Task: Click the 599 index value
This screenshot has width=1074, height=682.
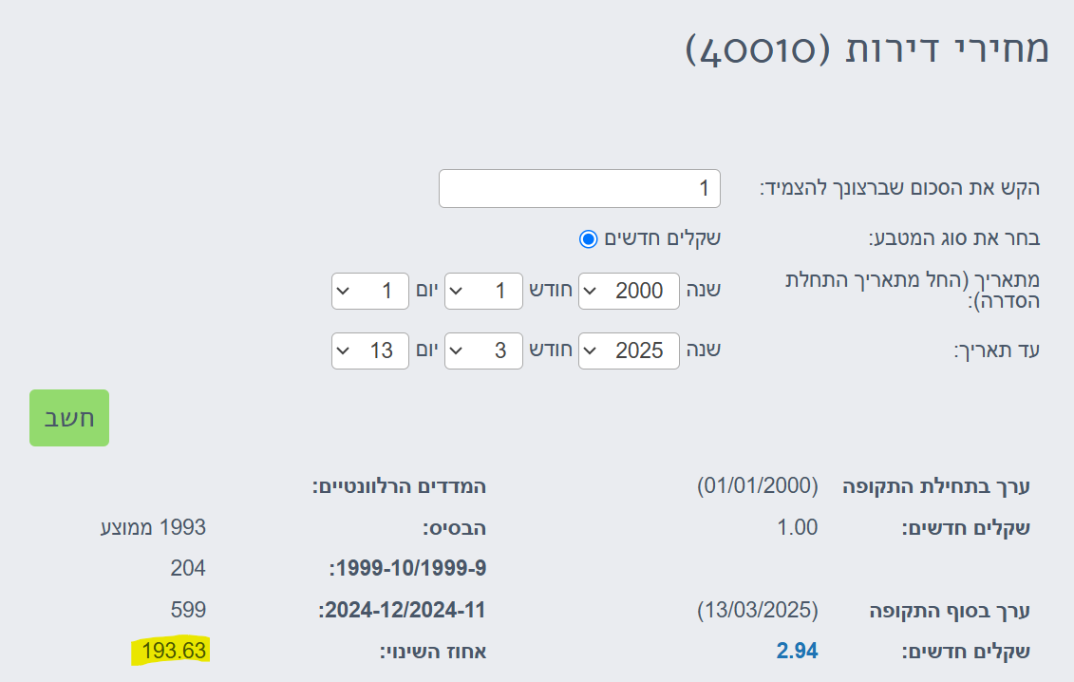Action: pyautogui.click(x=188, y=610)
